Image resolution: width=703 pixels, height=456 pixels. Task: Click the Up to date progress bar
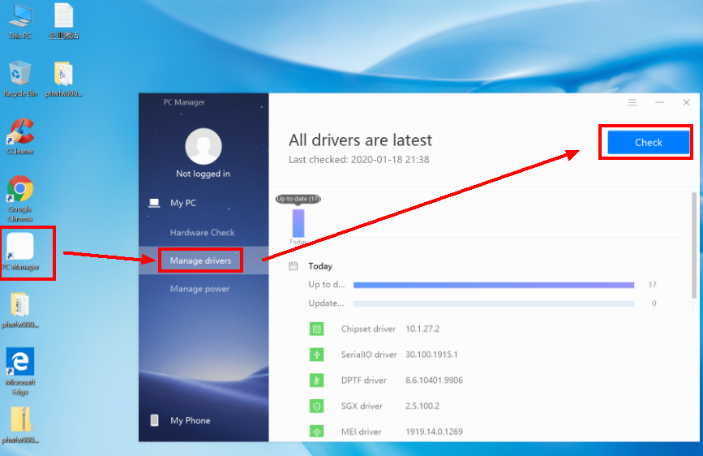tap(493, 285)
